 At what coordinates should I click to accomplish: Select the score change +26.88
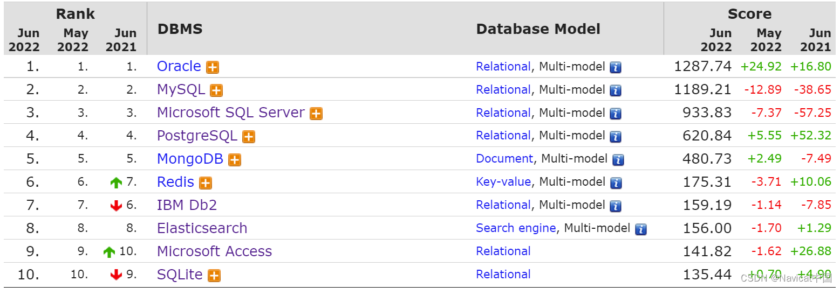click(x=811, y=251)
